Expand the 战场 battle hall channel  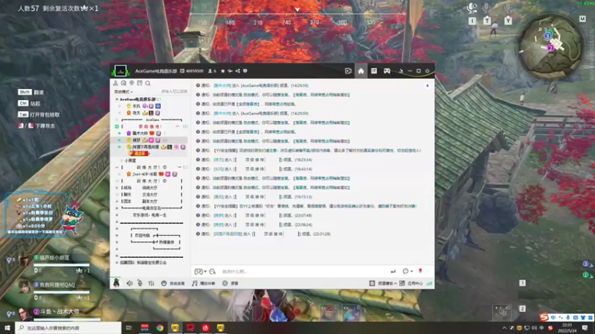click(x=117, y=188)
